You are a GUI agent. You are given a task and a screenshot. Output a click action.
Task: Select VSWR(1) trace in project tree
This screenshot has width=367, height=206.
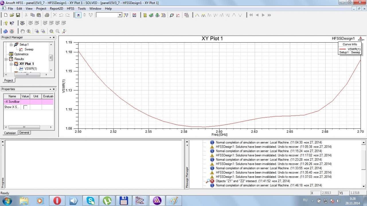point(30,69)
